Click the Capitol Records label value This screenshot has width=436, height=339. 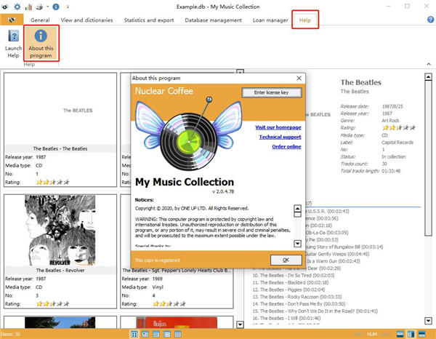pos(397,143)
